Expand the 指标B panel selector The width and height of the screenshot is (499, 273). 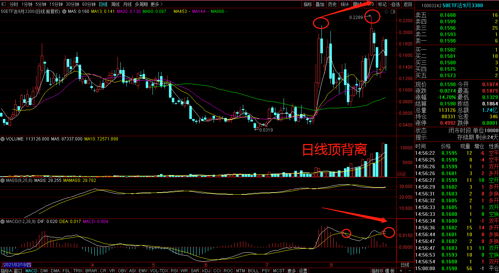point(378,271)
